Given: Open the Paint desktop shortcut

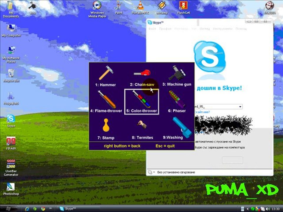Looking at the screenshot, I should 119,8.
